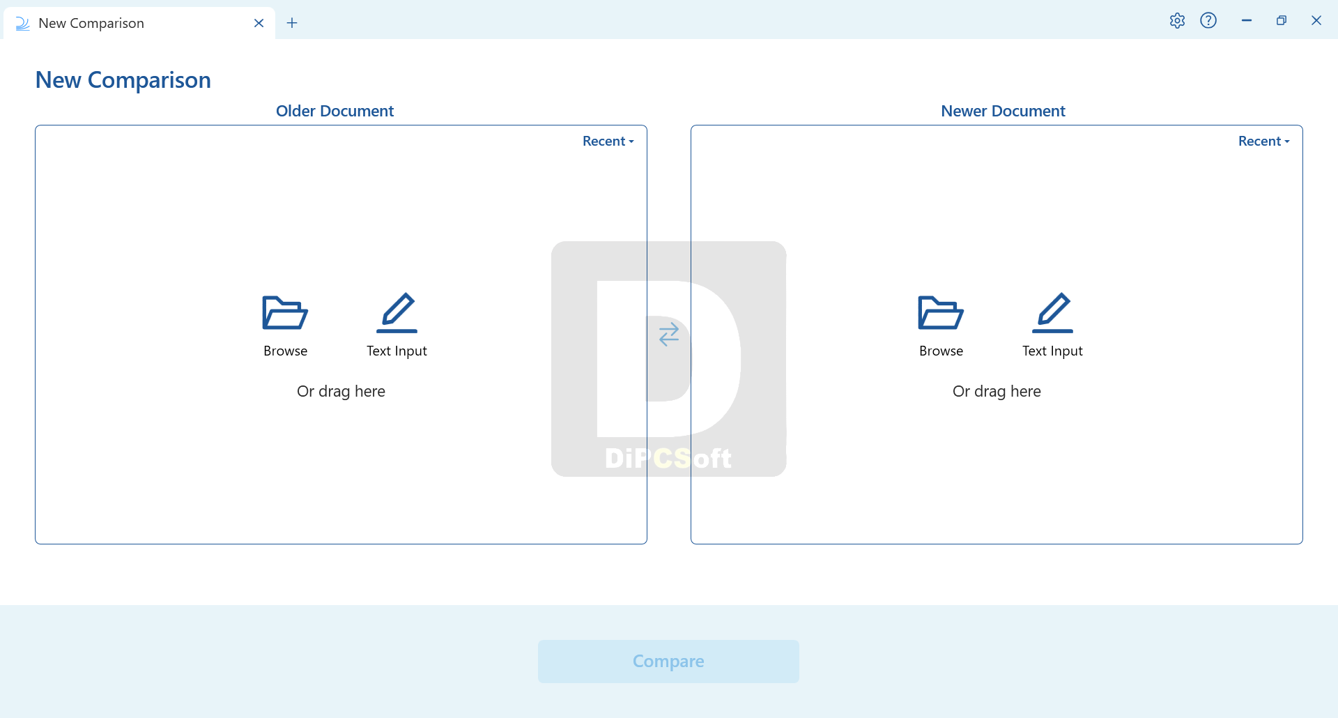This screenshot has width=1338, height=718.
Task: Click 'Or drag here' in Newer Document pane
Action: coord(997,391)
